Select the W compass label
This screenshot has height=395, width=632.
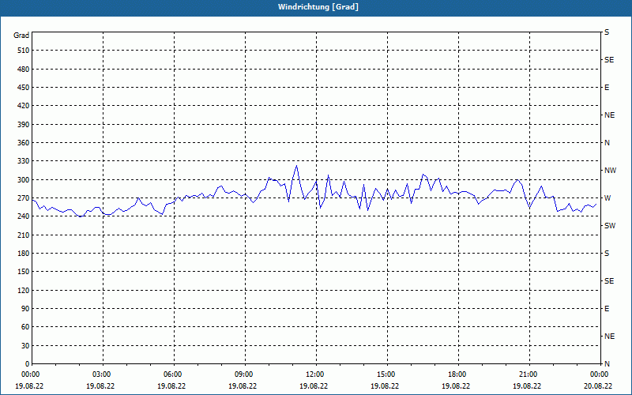coord(607,198)
